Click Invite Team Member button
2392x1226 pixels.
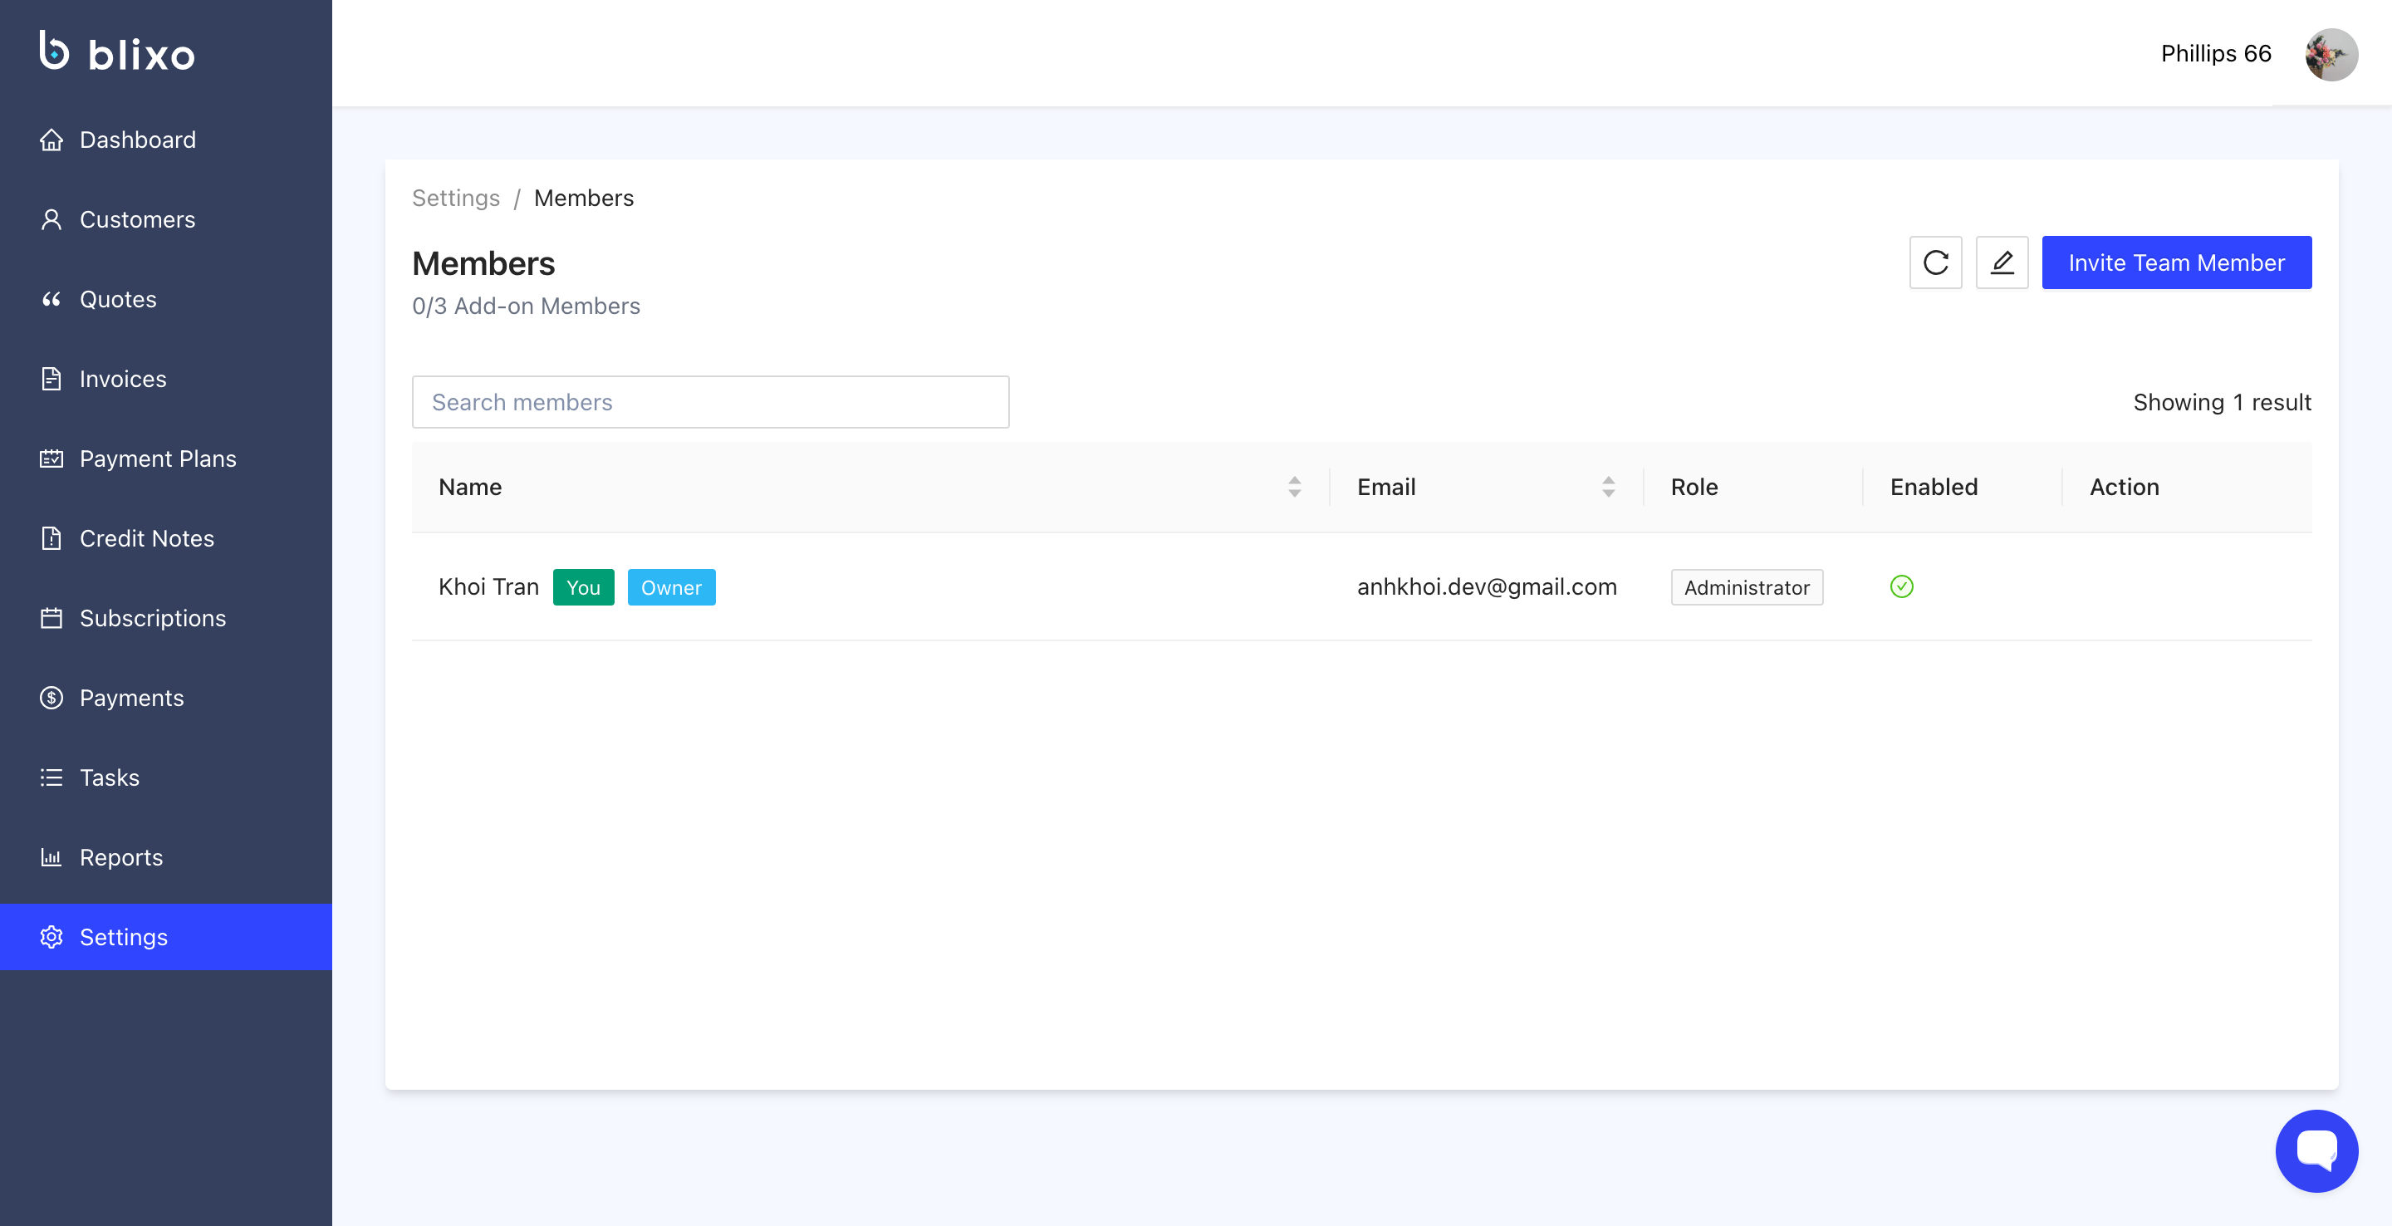point(2176,262)
